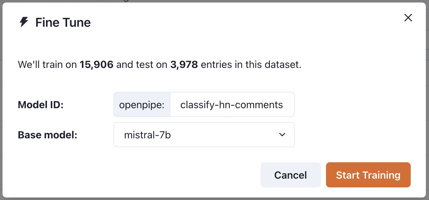Click the dropdown chevron beside mistral-7b
This screenshot has width=429, height=200.
(x=282, y=135)
